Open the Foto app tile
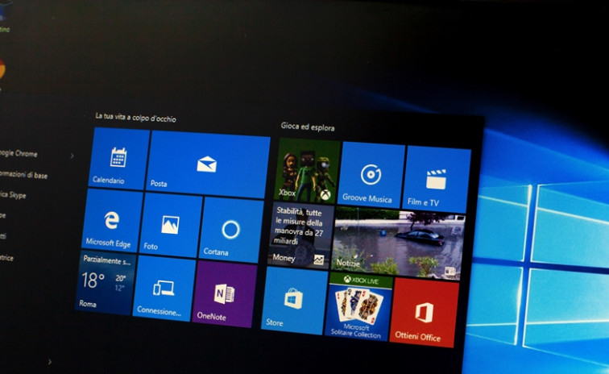The width and height of the screenshot is (609, 374). 170,225
